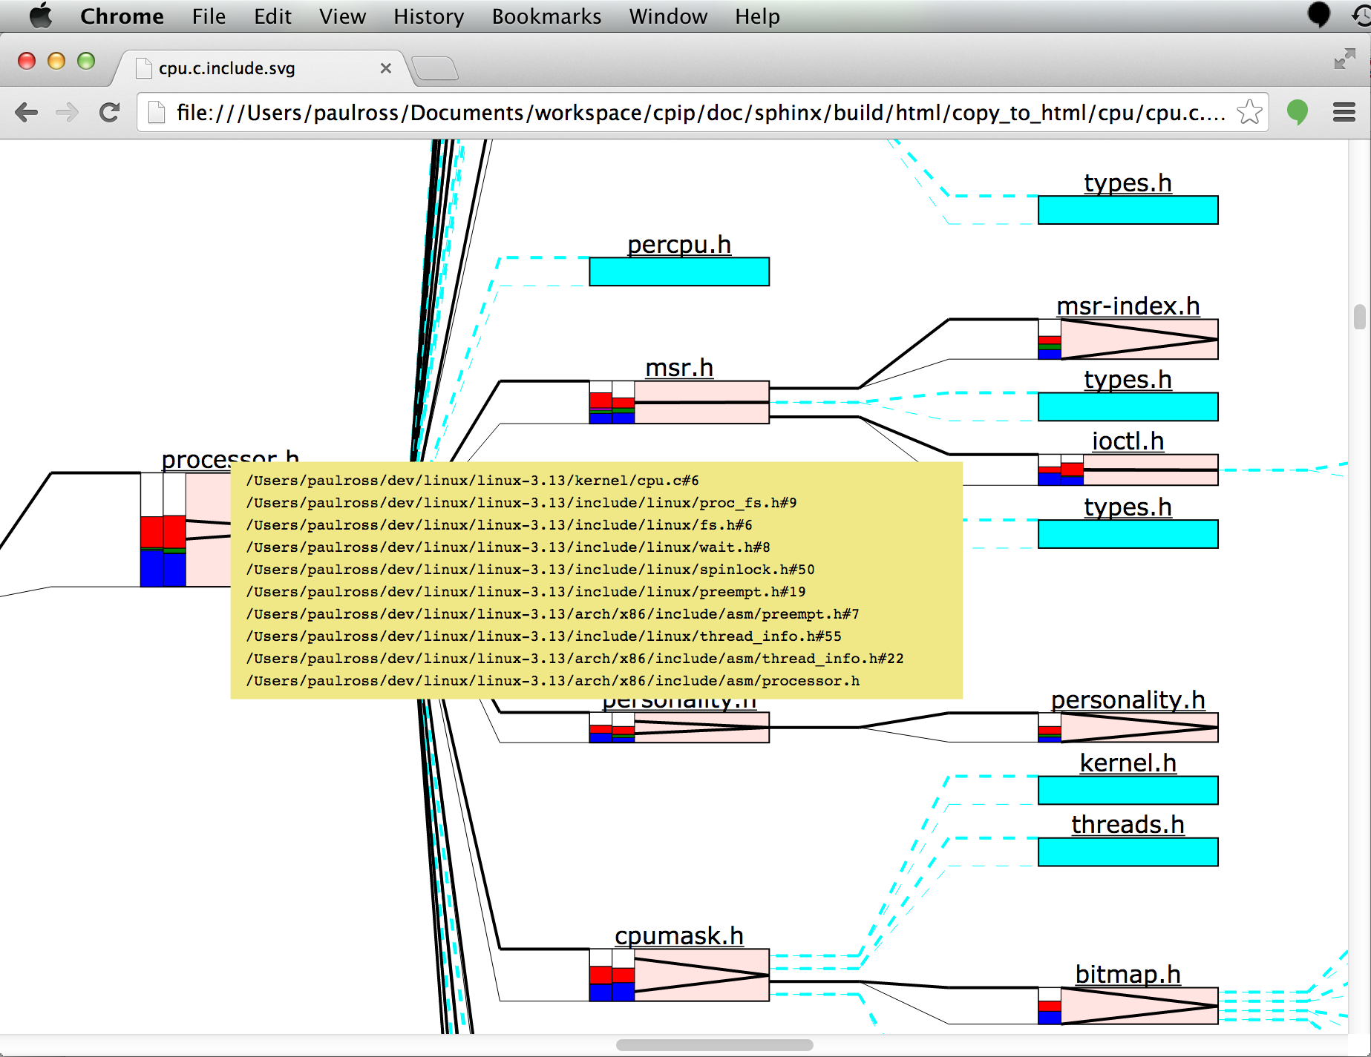The height and width of the screenshot is (1057, 1371).
Task: Click the address bar URL field
Action: click(x=698, y=113)
